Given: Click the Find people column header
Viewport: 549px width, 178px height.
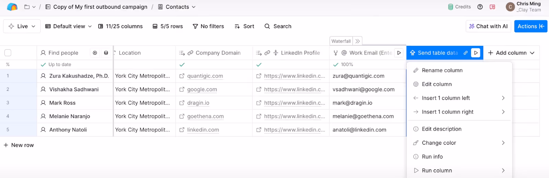Looking at the screenshot, I should coord(63,53).
